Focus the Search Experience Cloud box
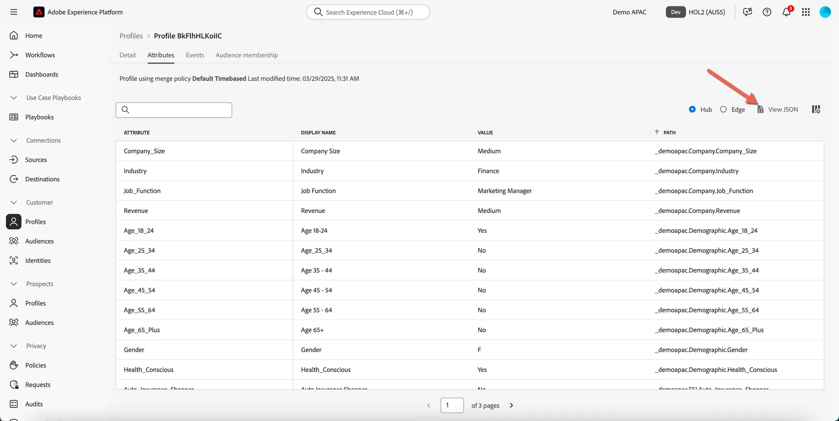This screenshot has height=421, width=839. point(368,12)
